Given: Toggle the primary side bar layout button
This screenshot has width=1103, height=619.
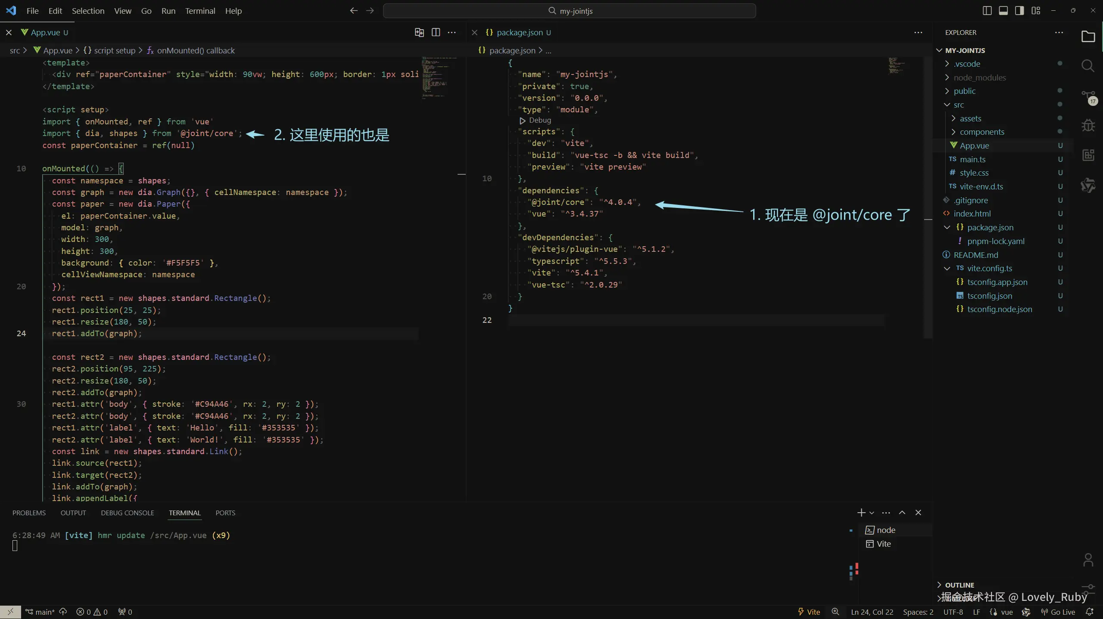Looking at the screenshot, I should tap(987, 11).
